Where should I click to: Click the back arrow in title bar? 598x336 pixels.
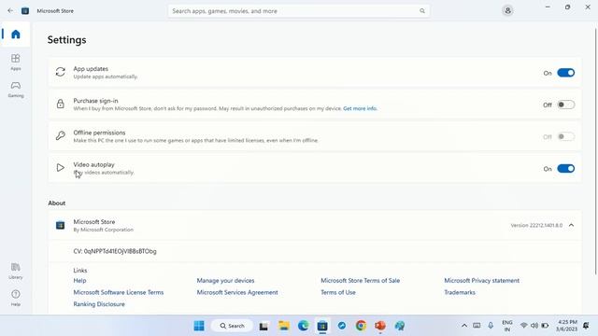pyautogui.click(x=10, y=10)
